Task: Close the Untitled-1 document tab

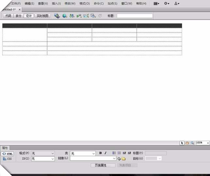Action: (x=20, y=9)
